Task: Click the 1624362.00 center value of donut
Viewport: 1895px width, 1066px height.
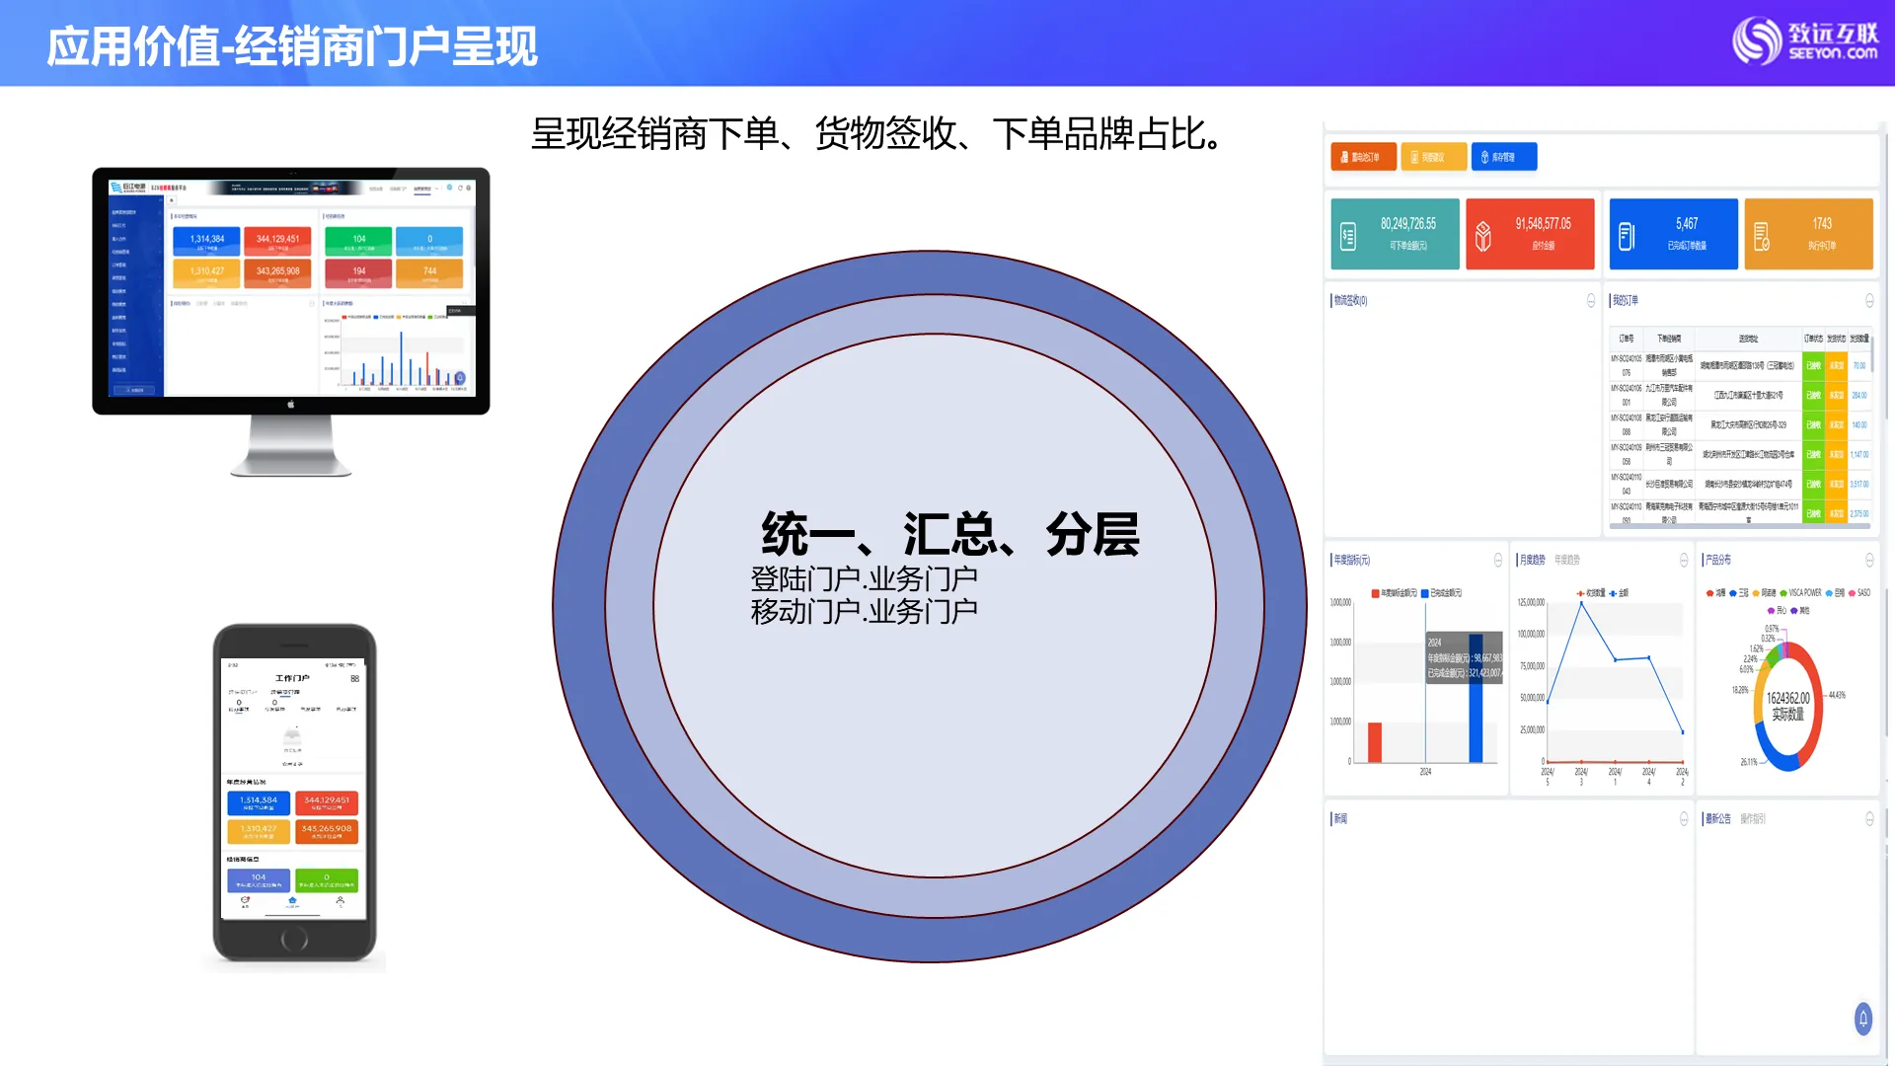Action: [x=1788, y=698]
